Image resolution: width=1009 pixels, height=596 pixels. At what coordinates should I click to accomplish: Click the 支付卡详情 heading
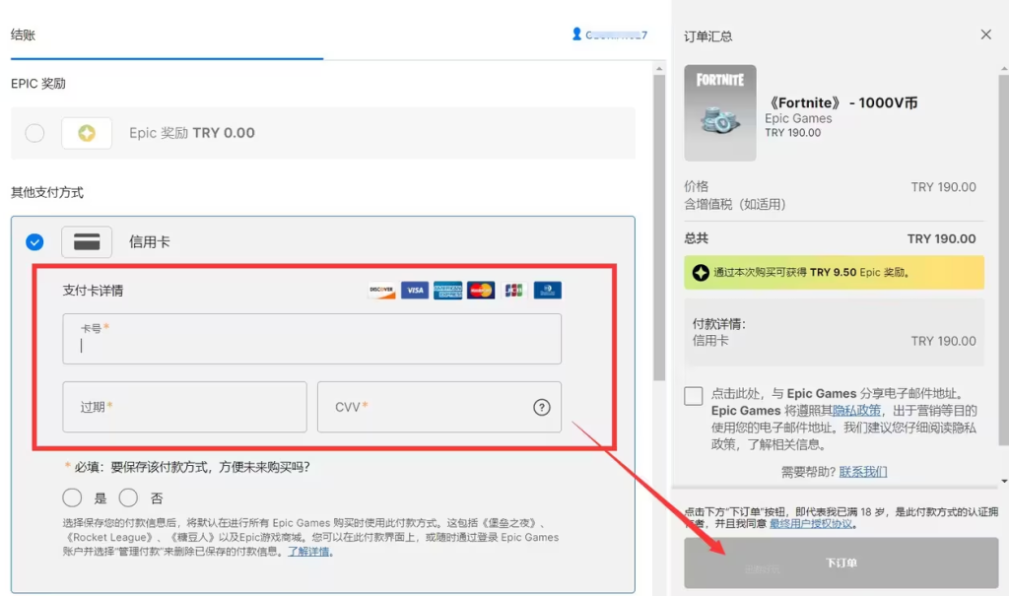(x=93, y=291)
